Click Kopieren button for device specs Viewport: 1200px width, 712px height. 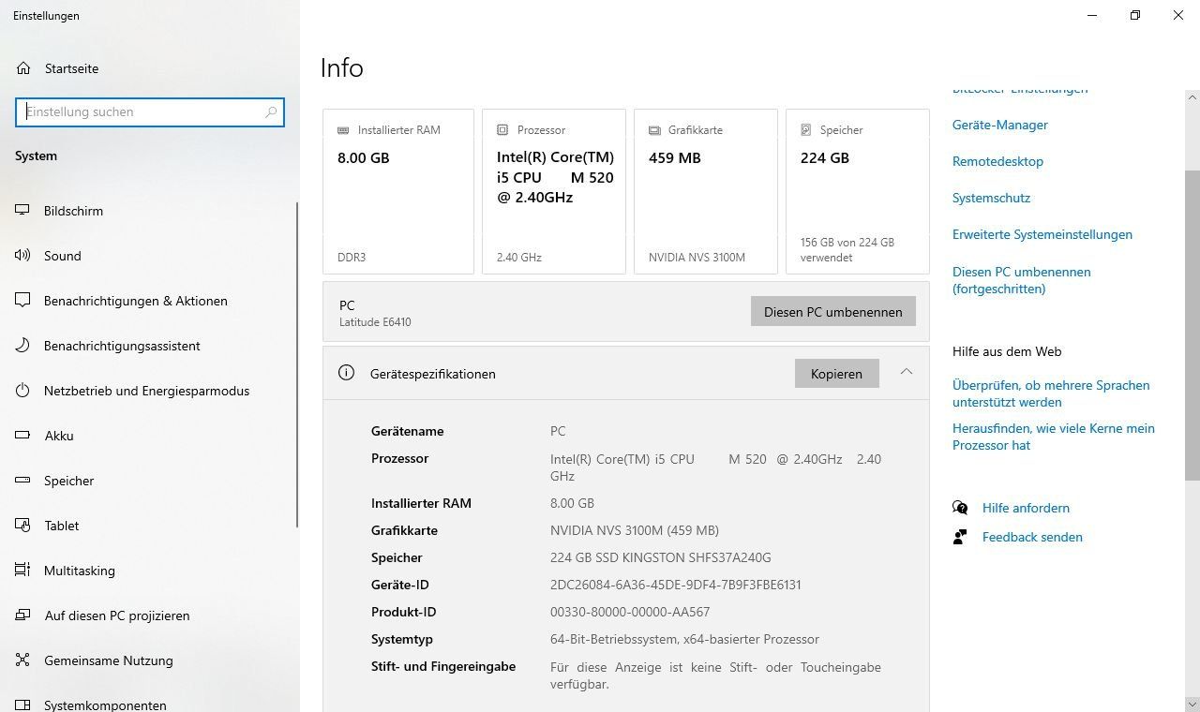pyautogui.click(x=836, y=374)
